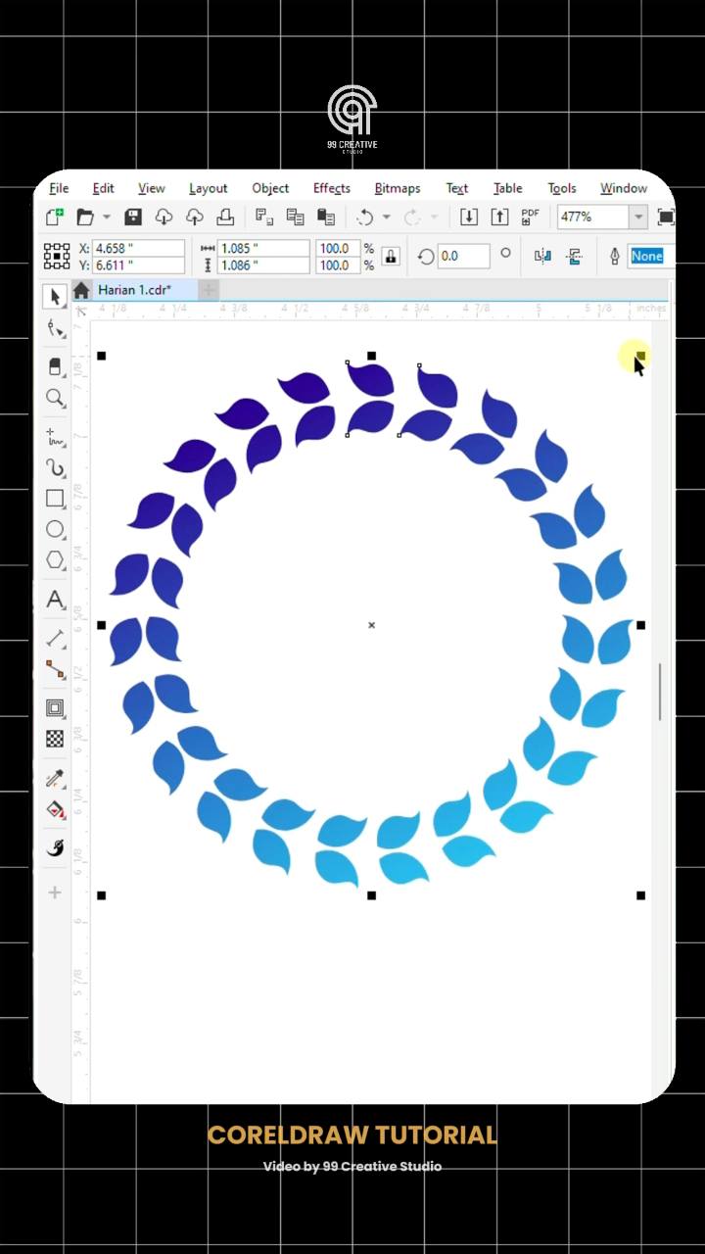Cut the selection from the toolbar
The height and width of the screenshot is (1254, 705).
tap(263, 217)
